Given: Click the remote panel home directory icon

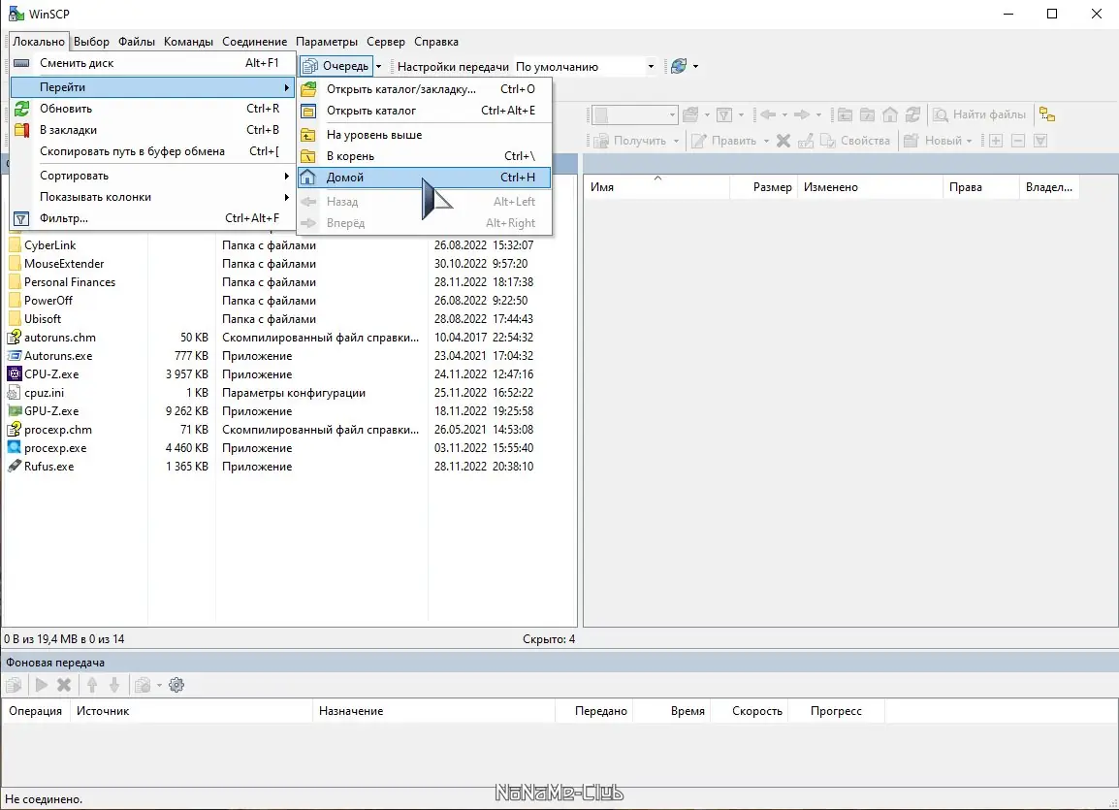Looking at the screenshot, I should point(890,114).
